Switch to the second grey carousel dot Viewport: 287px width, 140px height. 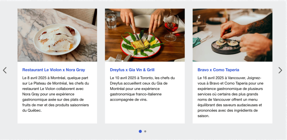[x=145, y=131]
